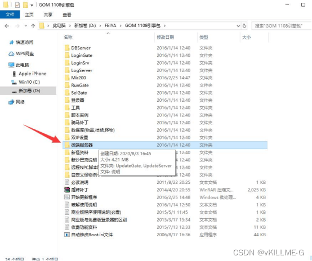Image resolution: width=312 pixels, height=261 pixels.
Task: Expand the chevron after 此电脑 in breadcrumb
Action: 70,26
